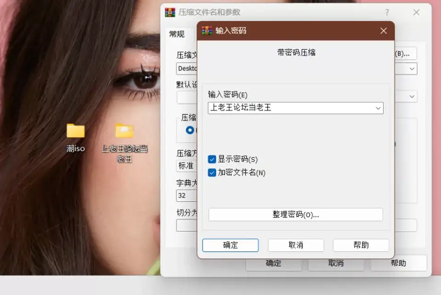The height and width of the screenshot is (295, 441).
Task: Click the ? help icon in the 压缩文件名和参数 title bar
Action: (x=387, y=12)
